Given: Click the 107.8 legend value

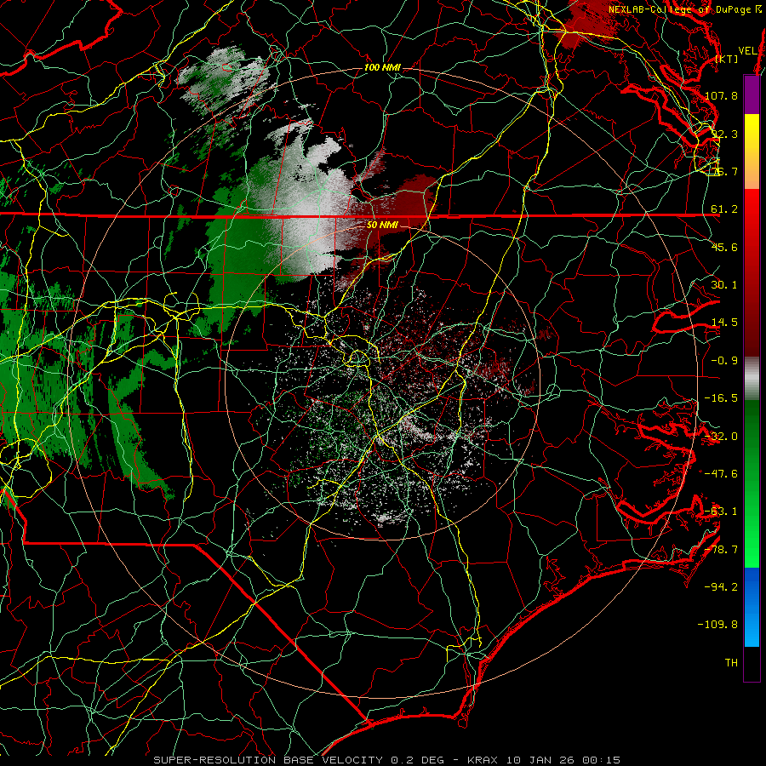Looking at the screenshot, I should pos(721,95).
